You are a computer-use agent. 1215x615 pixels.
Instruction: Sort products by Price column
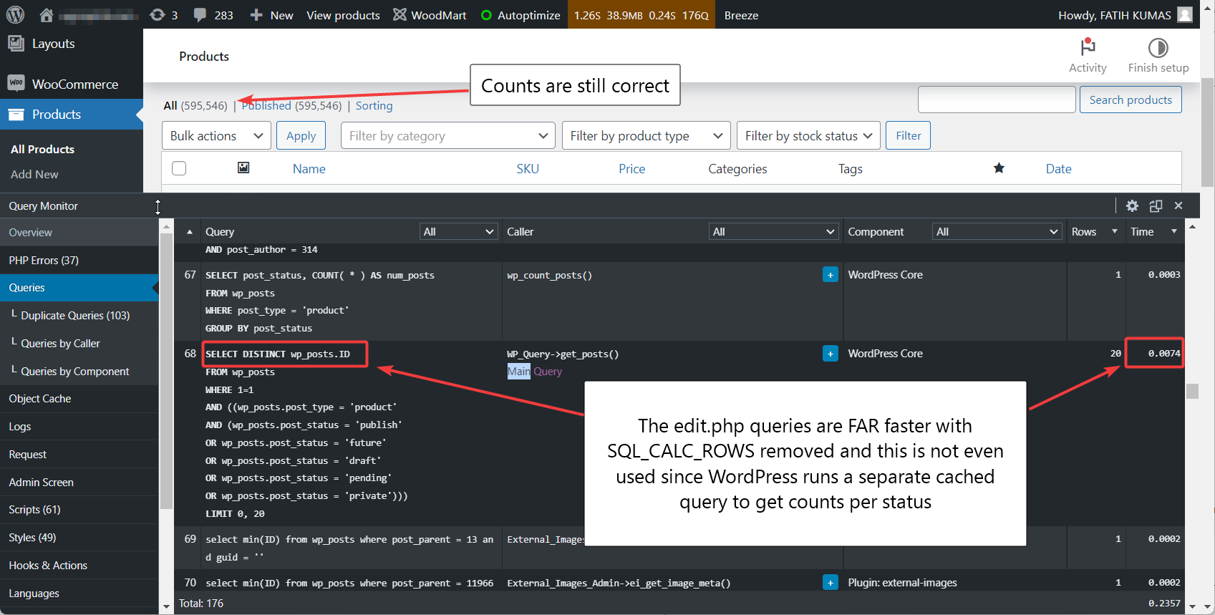point(631,169)
